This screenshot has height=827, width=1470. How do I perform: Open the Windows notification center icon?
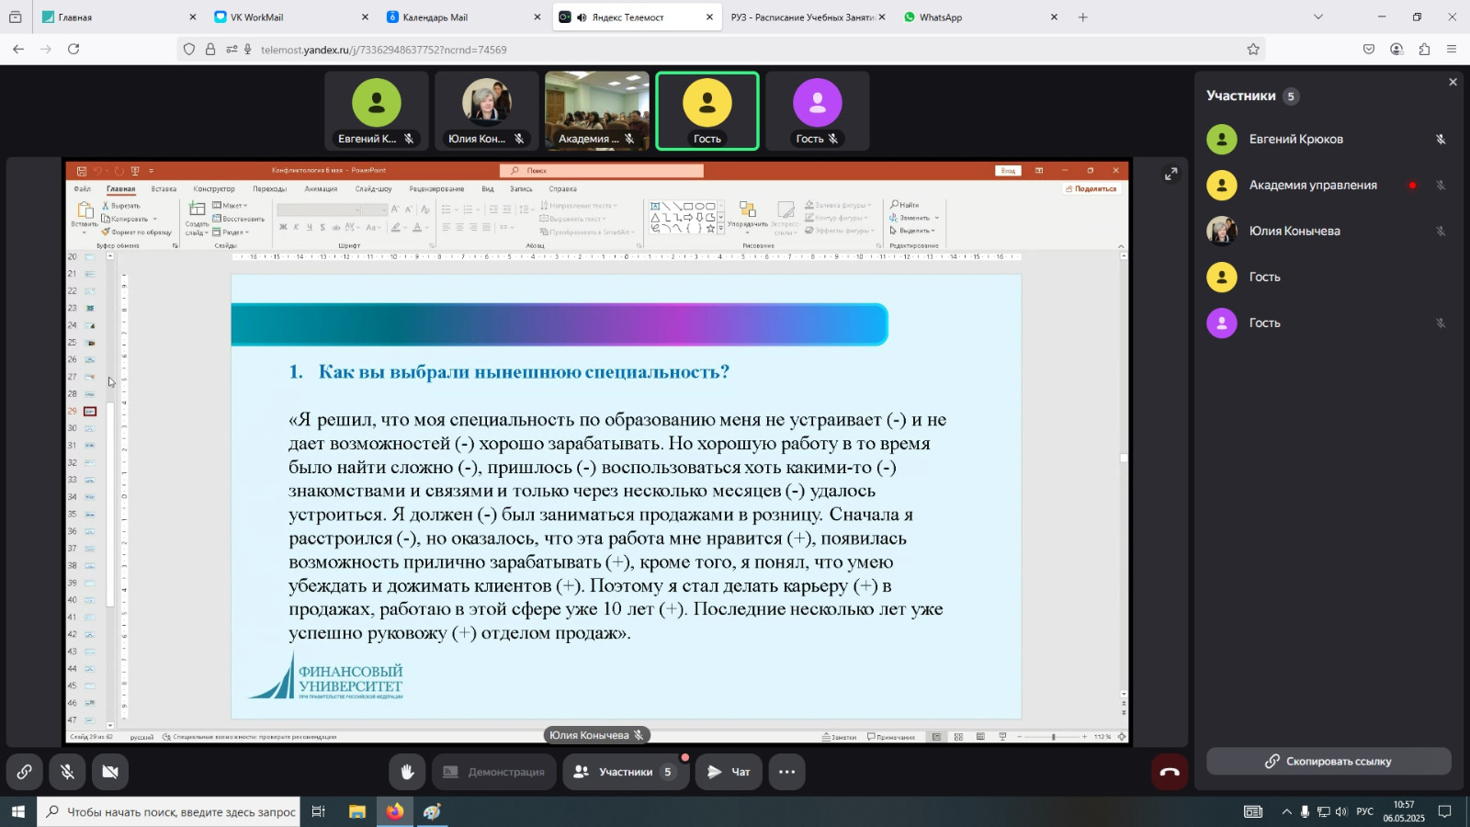coord(1445,811)
